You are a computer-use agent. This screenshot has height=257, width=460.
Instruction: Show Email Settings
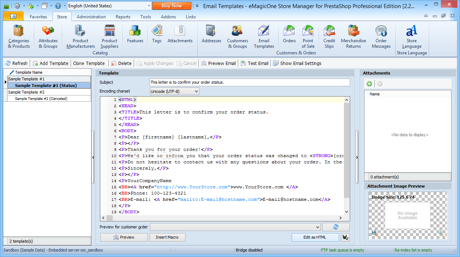click(x=297, y=63)
